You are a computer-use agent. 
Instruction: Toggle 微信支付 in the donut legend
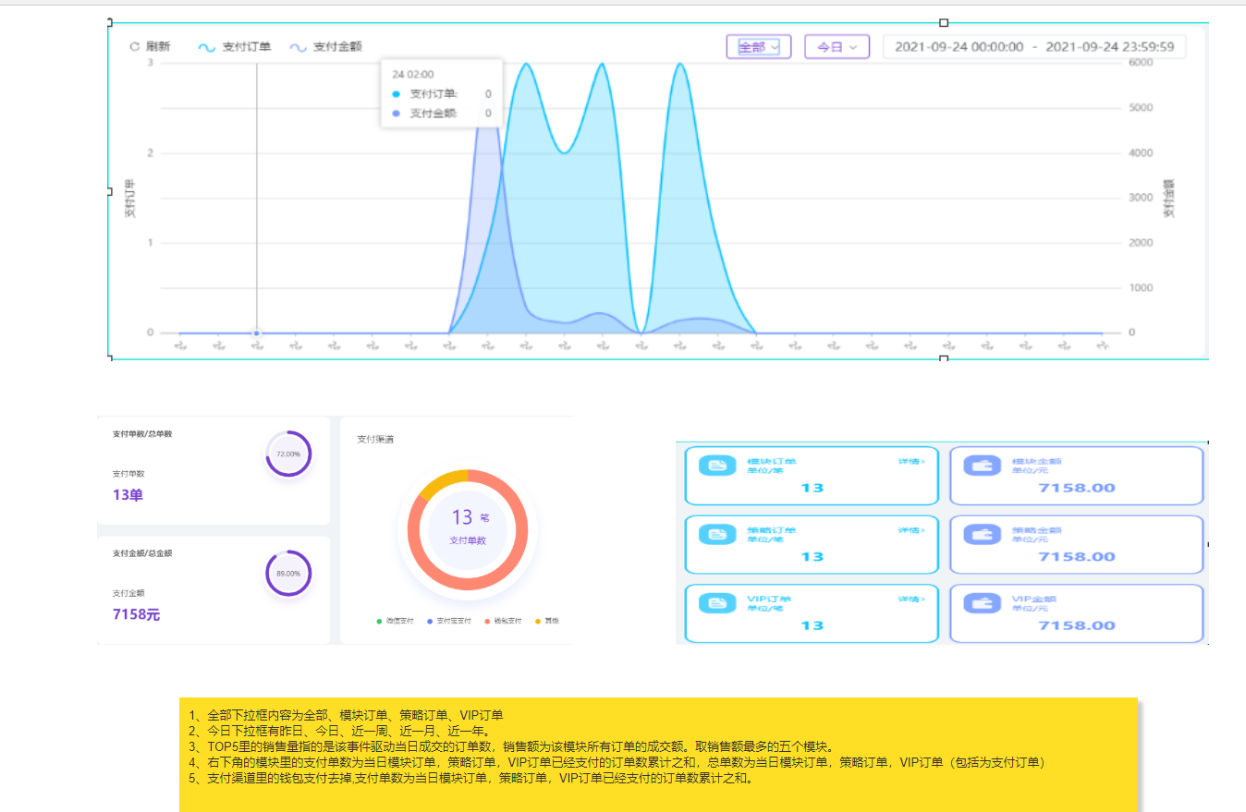pos(397,621)
